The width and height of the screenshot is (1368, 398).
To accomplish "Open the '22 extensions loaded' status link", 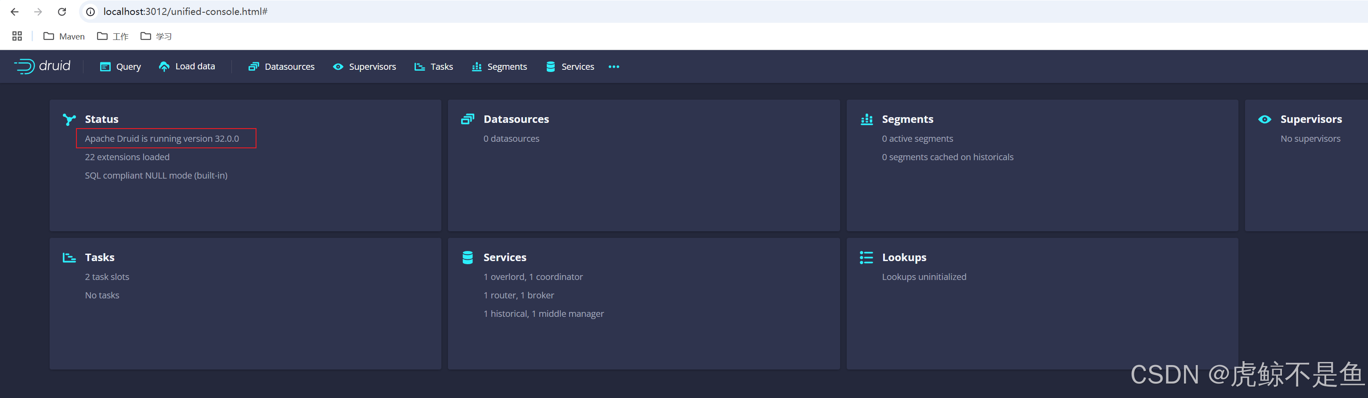I will [x=127, y=157].
